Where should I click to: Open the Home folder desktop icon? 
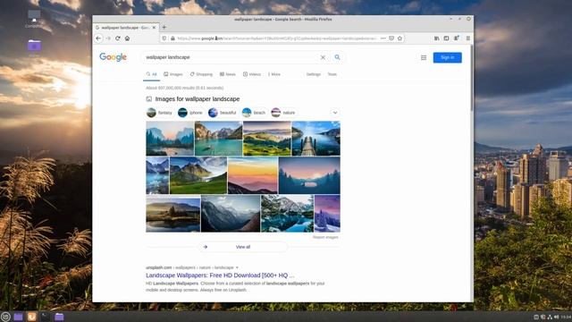pos(34,48)
